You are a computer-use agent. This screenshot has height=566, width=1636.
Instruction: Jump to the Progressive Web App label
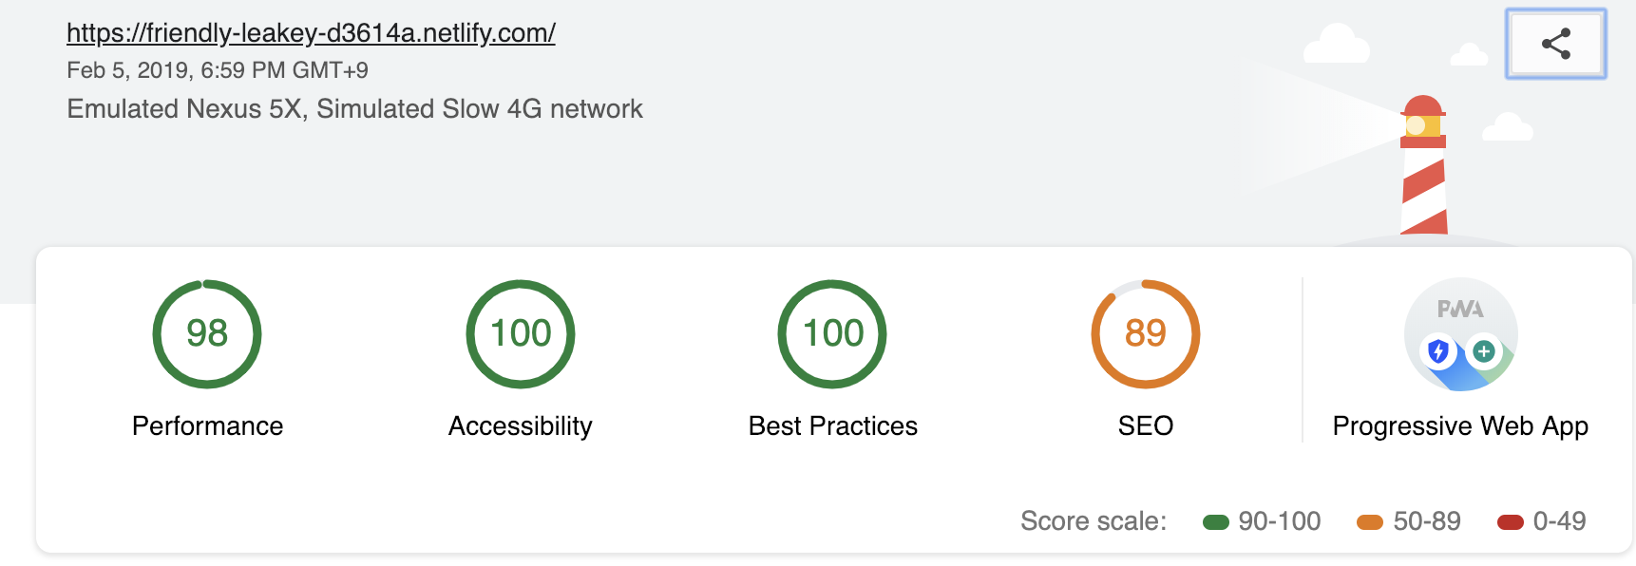click(1461, 426)
